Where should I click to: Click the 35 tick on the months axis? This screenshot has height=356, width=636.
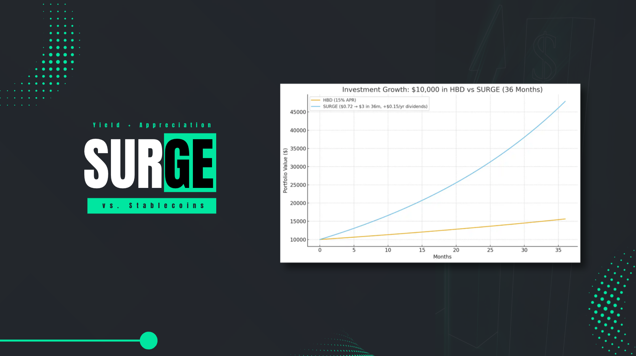pos(558,250)
